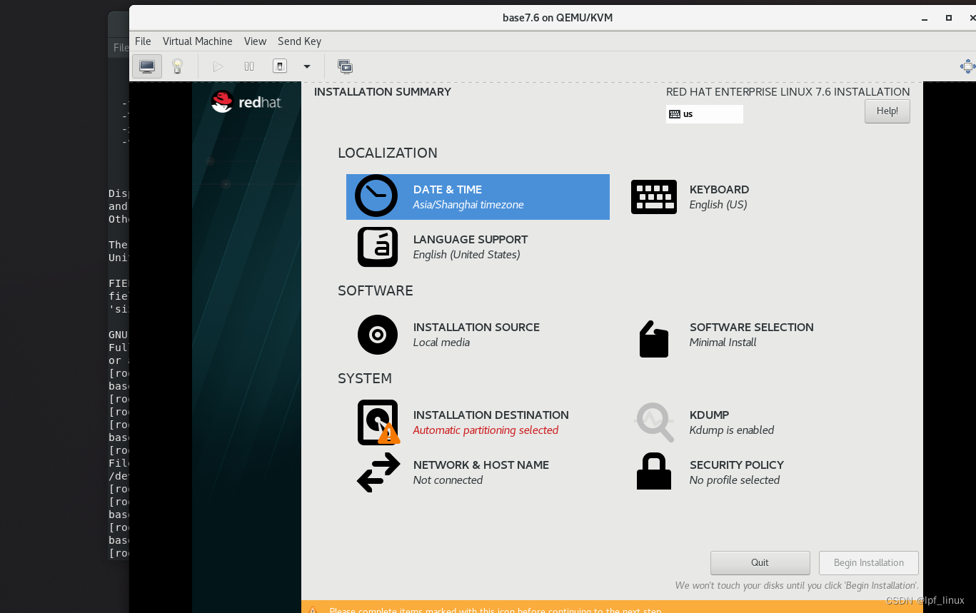The height and width of the screenshot is (613, 976).
Task: Show virtual hardware details via lightbulb icon
Action: tap(178, 66)
